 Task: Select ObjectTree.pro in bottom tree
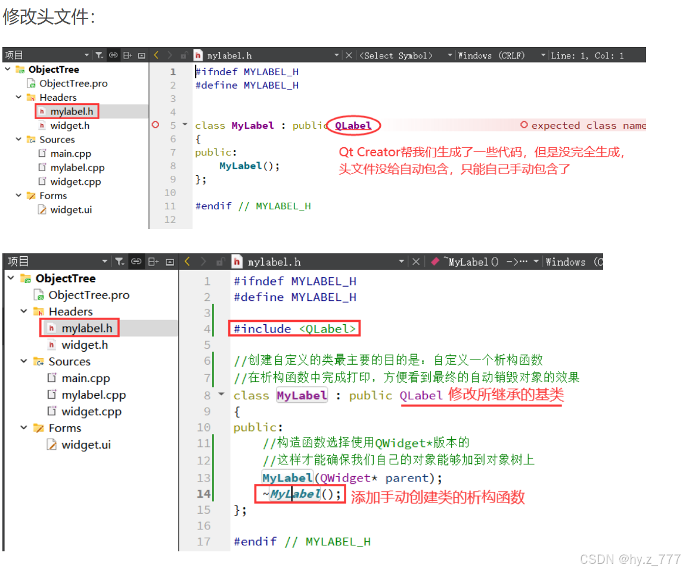point(89,295)
